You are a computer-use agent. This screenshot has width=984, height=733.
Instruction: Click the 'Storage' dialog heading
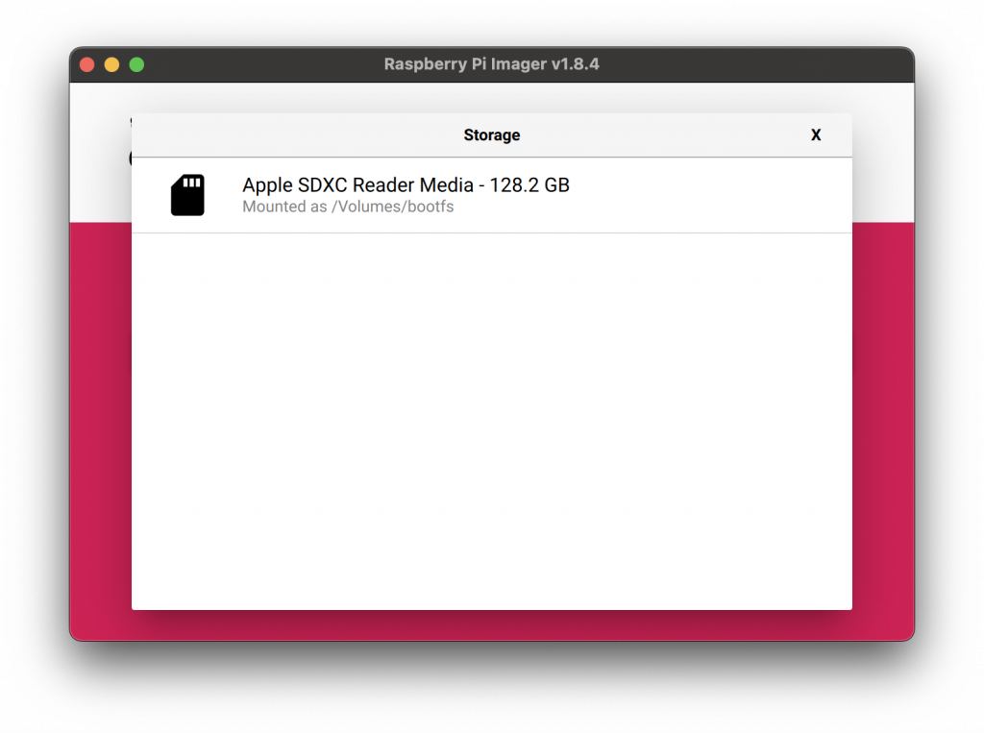491,135
